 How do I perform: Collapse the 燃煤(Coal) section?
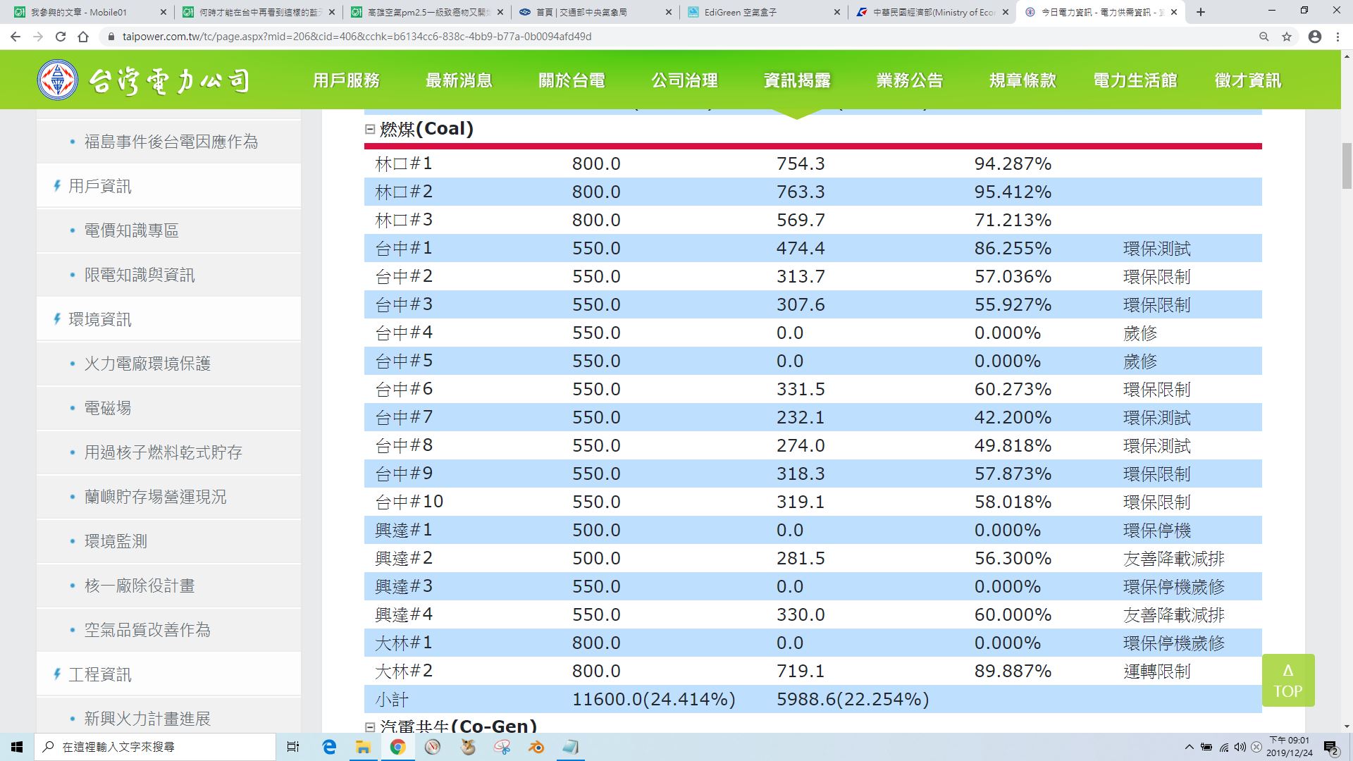coord(370,129)
